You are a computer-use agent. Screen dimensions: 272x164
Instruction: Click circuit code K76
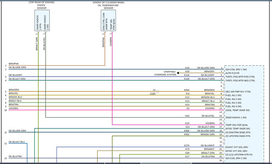187,149
